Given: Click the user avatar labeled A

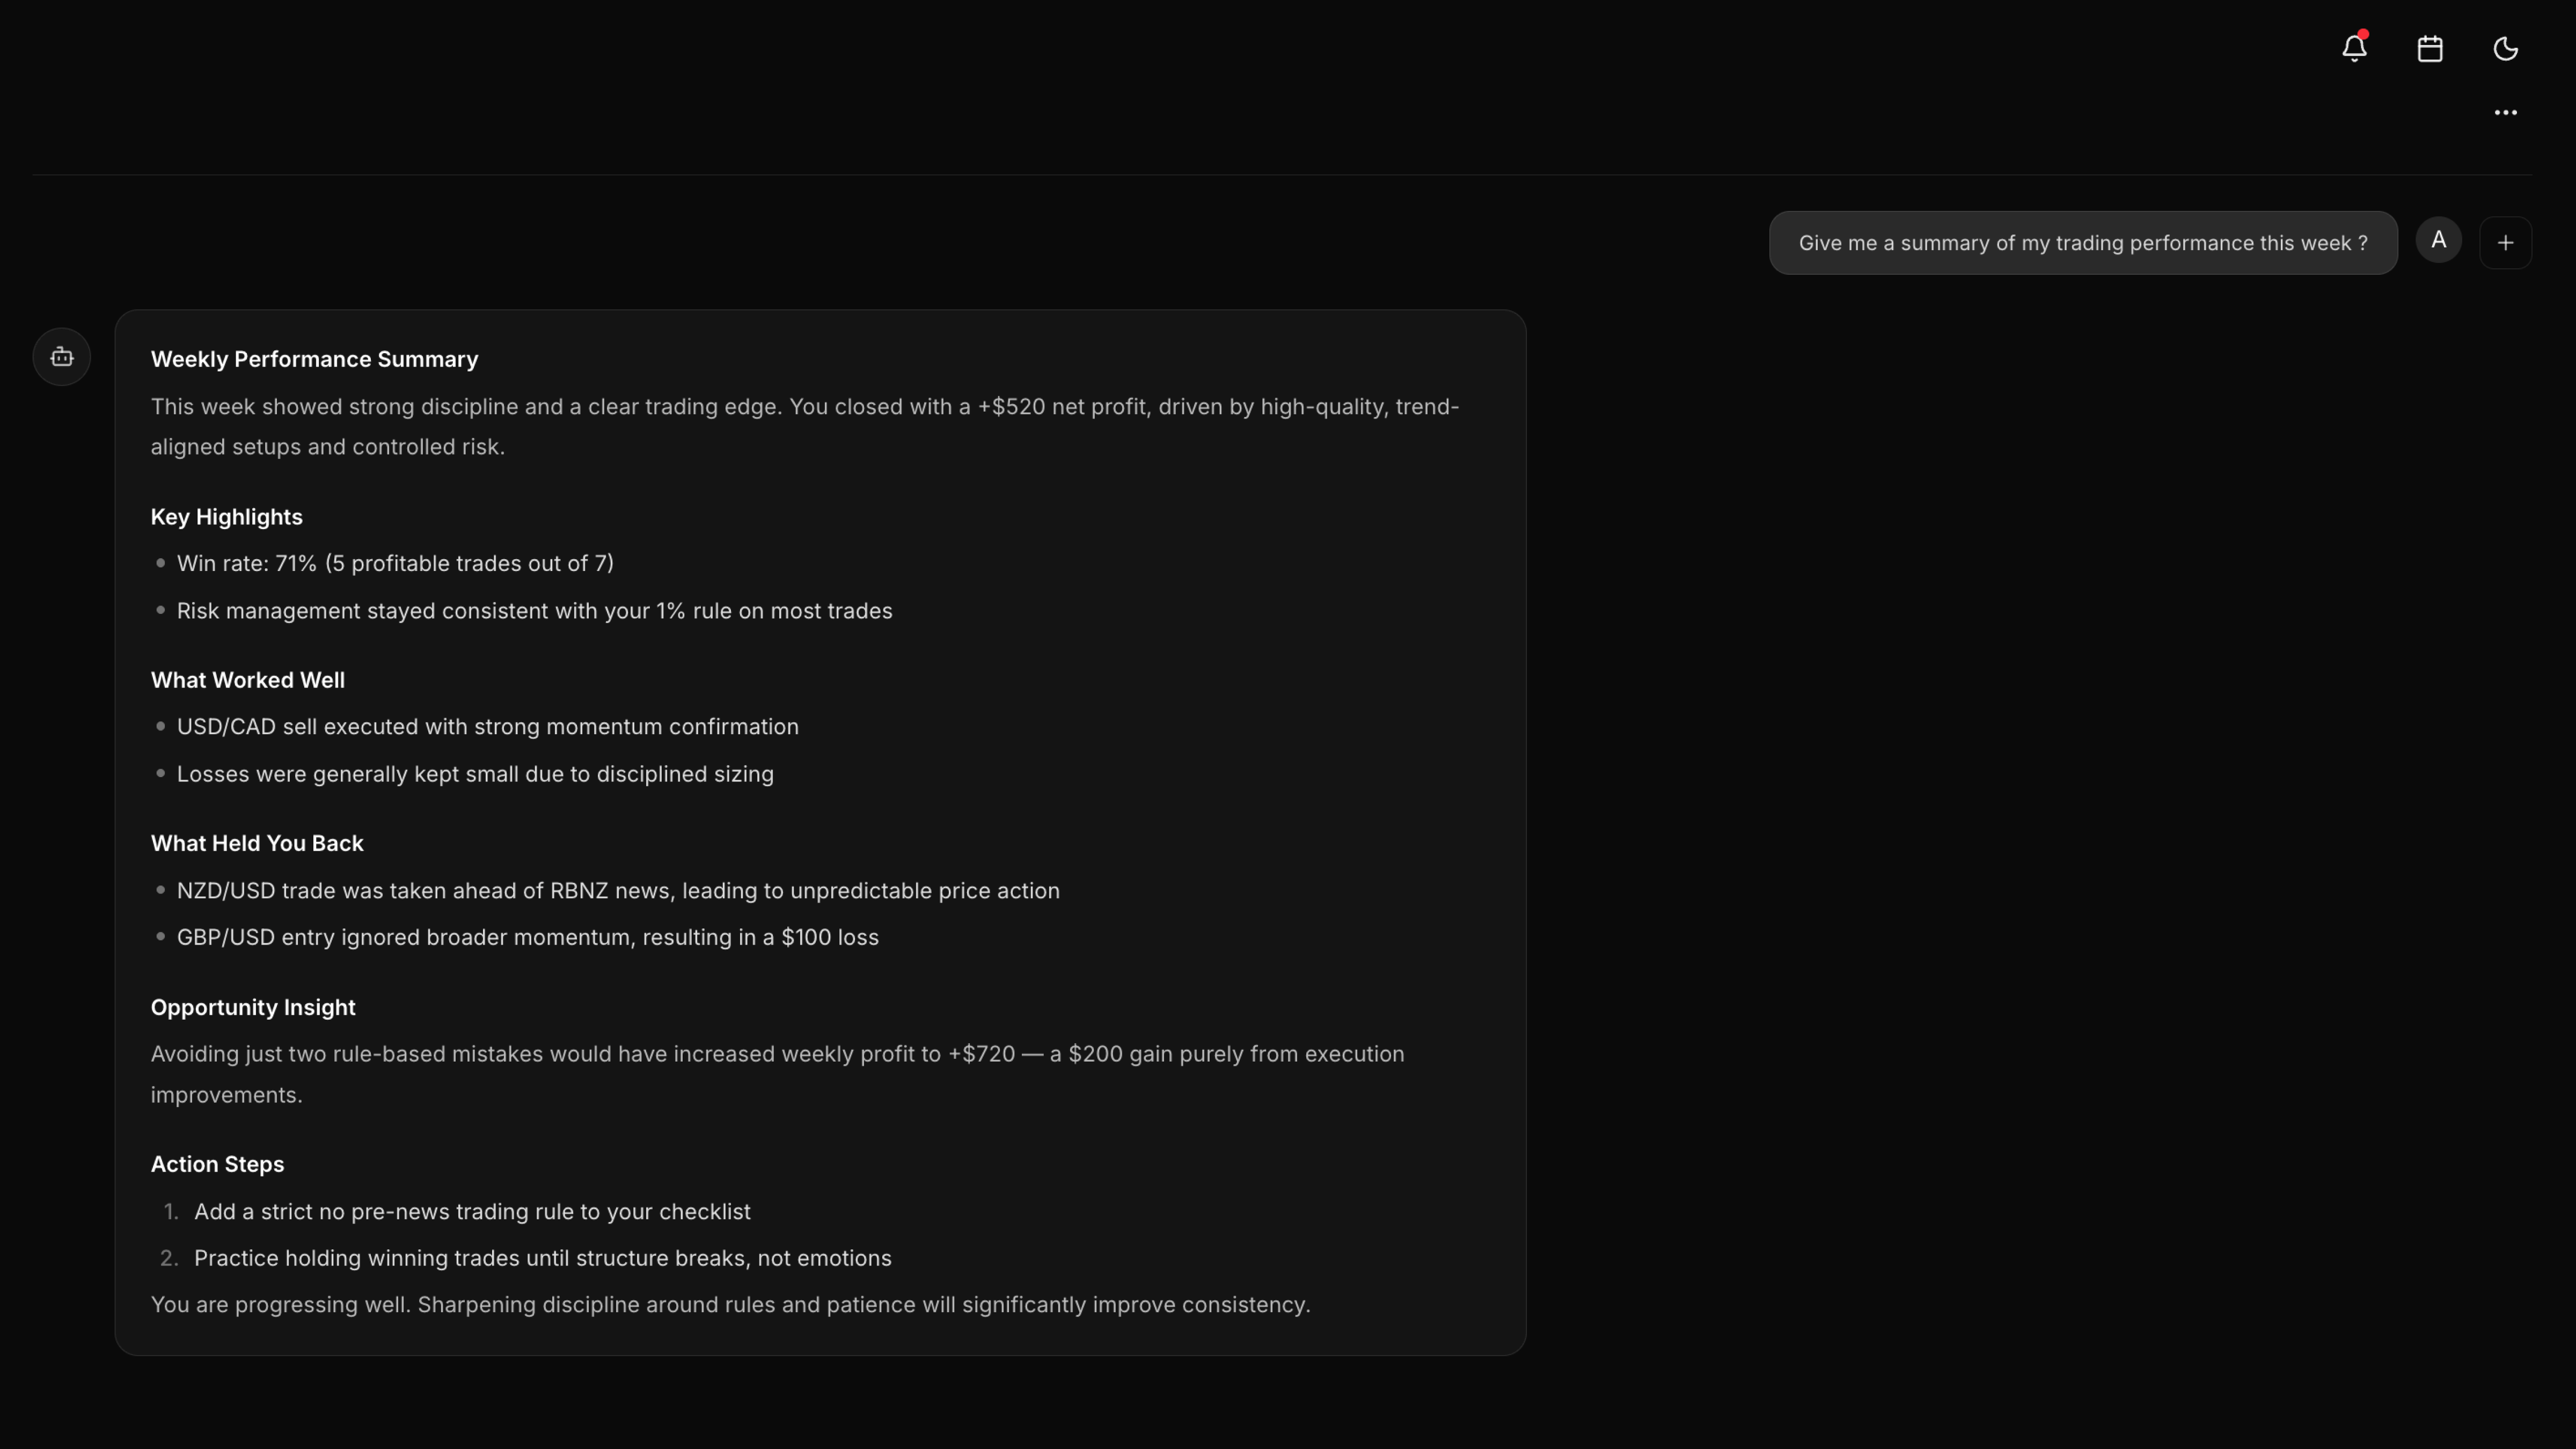Looking at the screenshot, I should (x=2438, y=241).
